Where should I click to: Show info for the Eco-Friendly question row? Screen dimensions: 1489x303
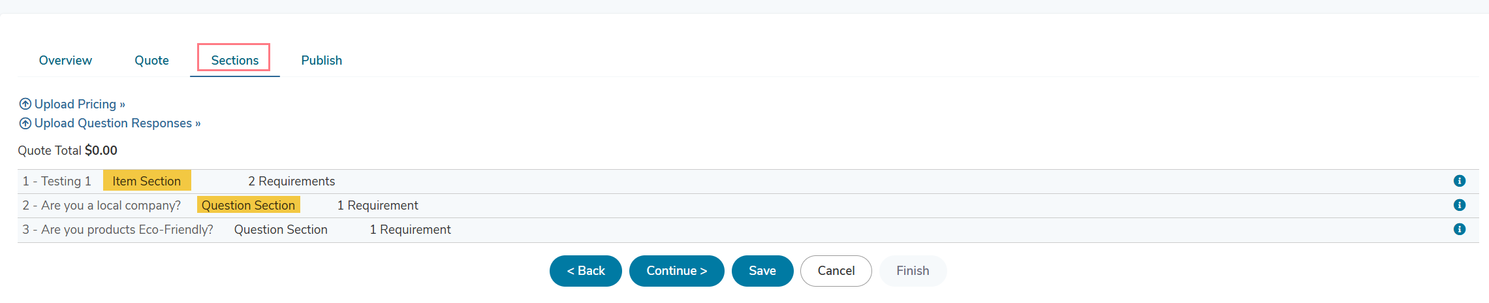[1460, 229]
